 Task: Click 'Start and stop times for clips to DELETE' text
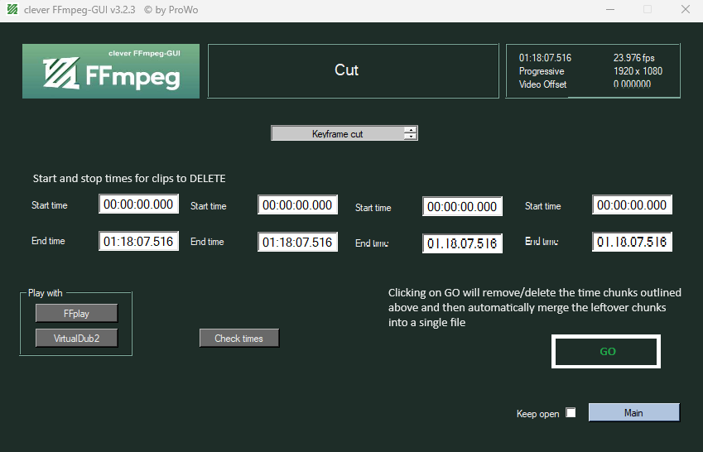(x=129, y=179)
